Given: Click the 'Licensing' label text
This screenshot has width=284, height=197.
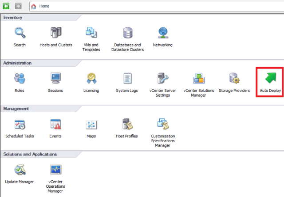Looking at the screenshot, I should pyautogui.click(x=91, y=91).
